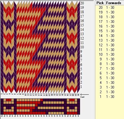Toggle card 1 Z threading direction

click(x=2, y=116)
